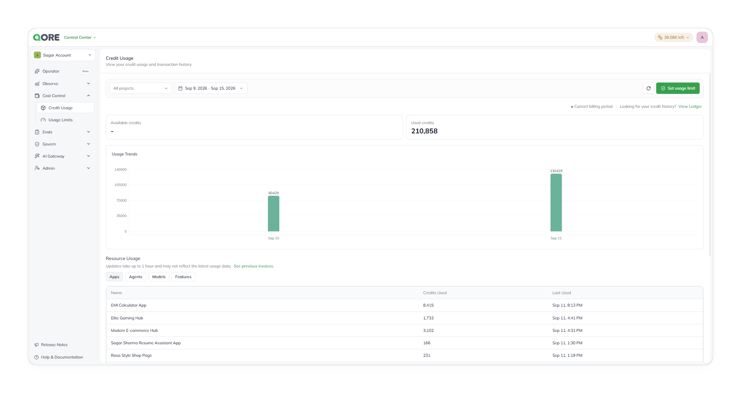Switch to the Apps tab

(x=114, y=277)
